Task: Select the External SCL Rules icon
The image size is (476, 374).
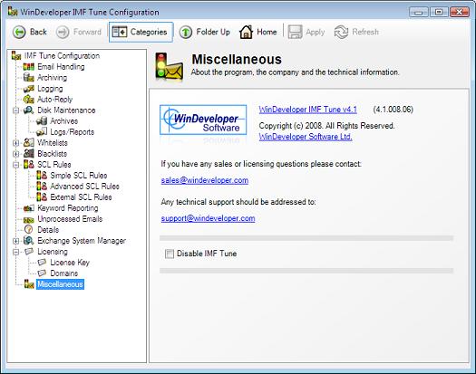Action: pyautogui.click(x=42, y=197)
